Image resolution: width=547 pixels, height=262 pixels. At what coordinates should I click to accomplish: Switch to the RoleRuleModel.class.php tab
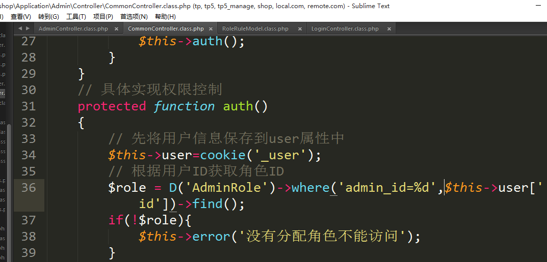pyautogui.click(x=255, y=29)
